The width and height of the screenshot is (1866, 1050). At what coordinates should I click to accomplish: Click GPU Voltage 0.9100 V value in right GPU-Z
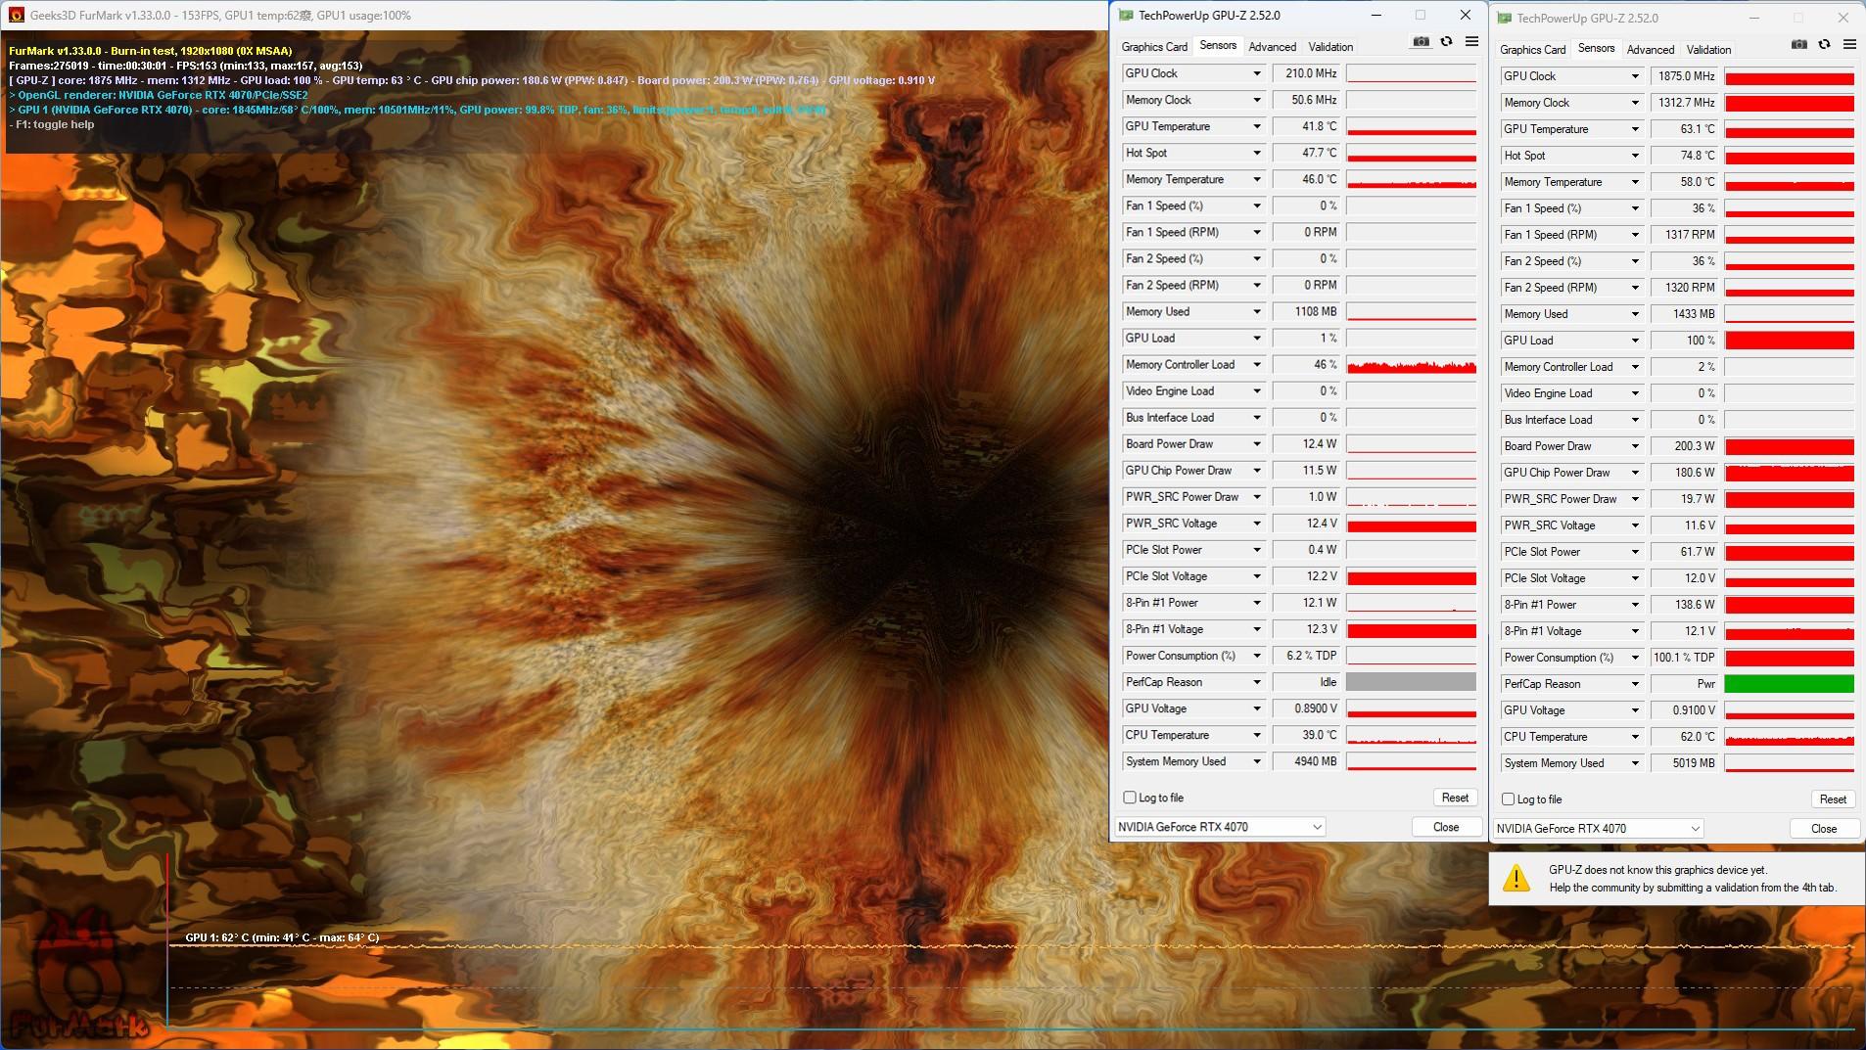tap(1685, 710)
